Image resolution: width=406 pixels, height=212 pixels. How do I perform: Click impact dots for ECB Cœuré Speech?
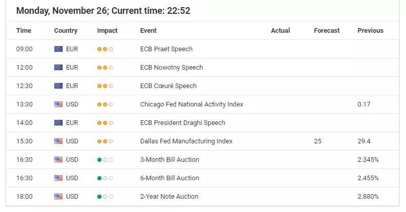105,86
